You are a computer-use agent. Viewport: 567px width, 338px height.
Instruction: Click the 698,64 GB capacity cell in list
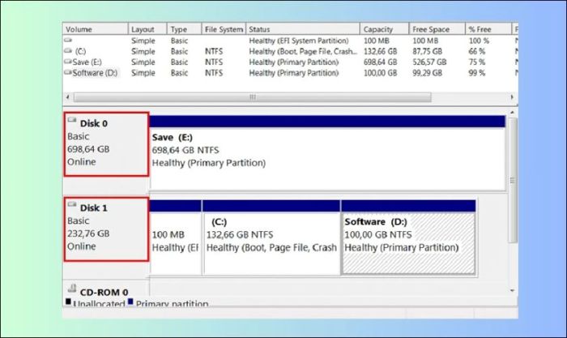point(380,62)
